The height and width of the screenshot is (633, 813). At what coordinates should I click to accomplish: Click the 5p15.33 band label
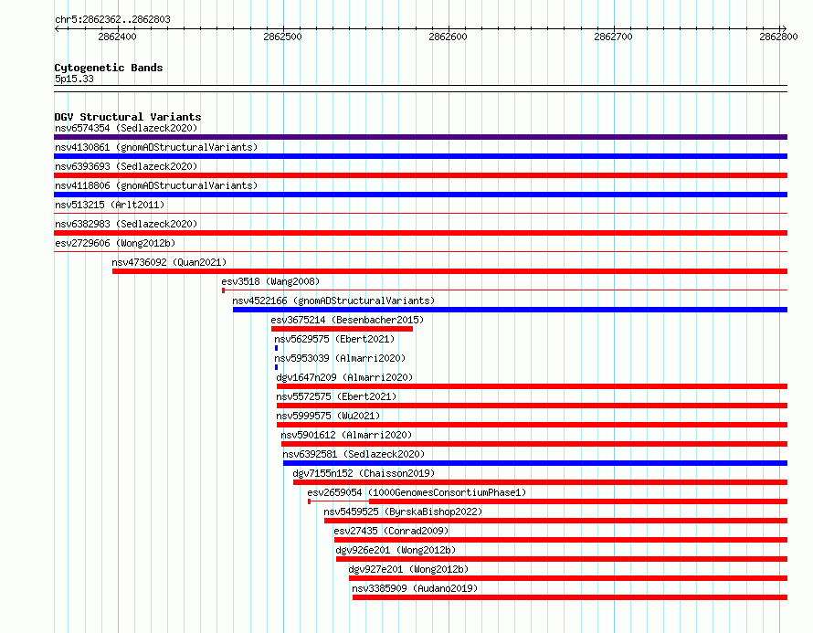point(74,79)
